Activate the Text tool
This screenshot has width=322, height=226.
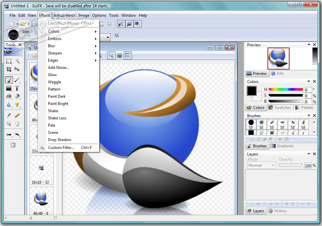coord(17,88)
